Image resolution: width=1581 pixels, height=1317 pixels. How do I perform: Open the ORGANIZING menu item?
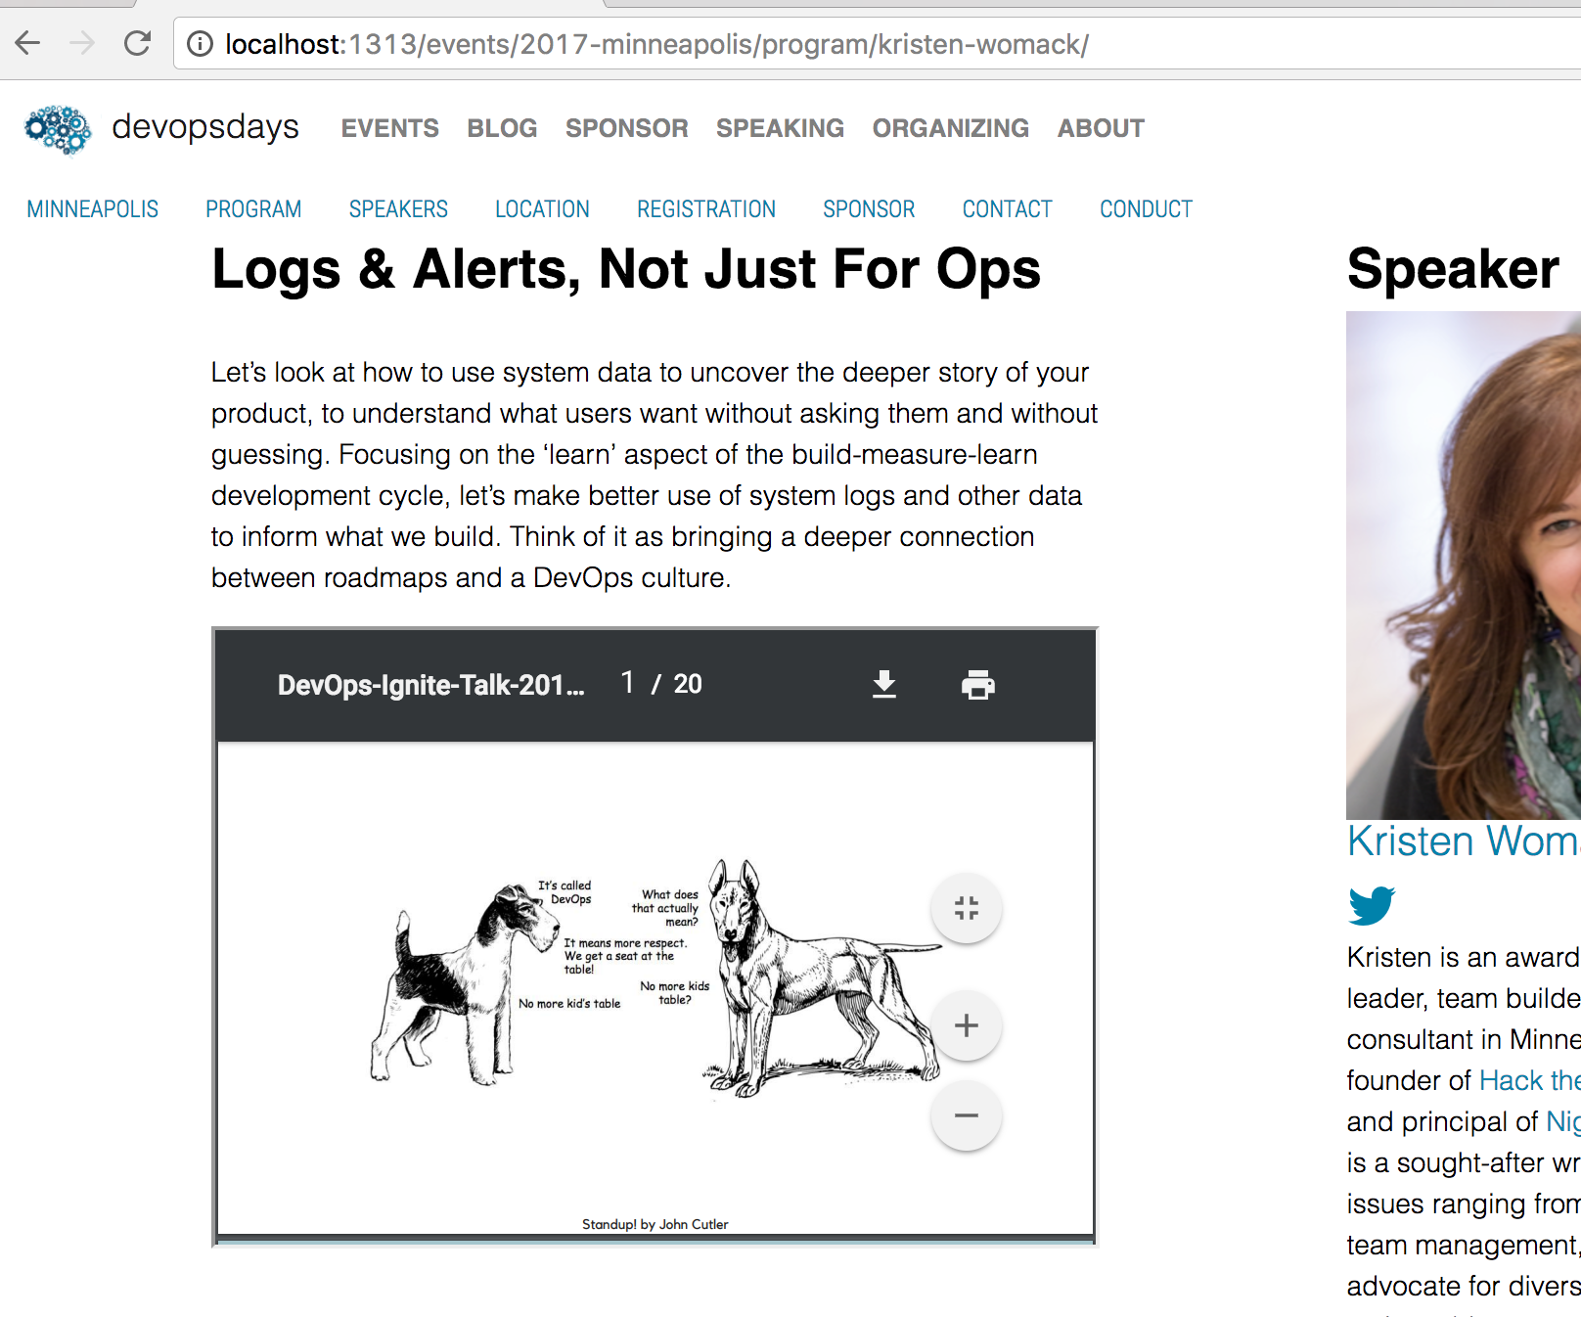[951, 128]
